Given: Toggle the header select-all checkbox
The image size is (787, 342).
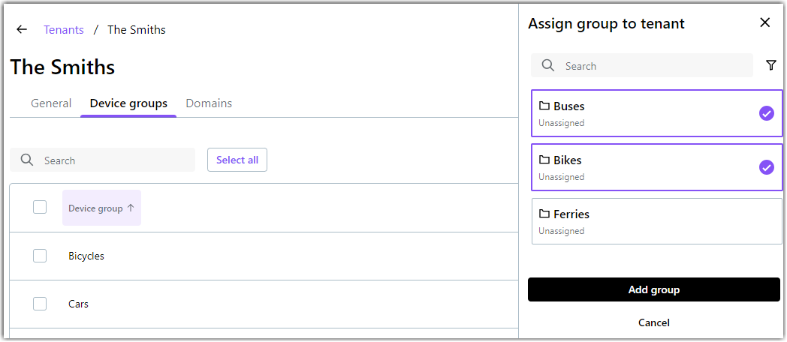Looking at the screenshot, I should click(40, 207).
